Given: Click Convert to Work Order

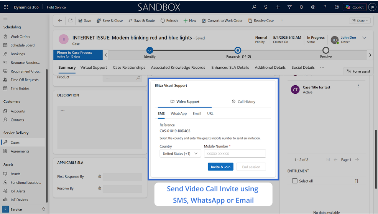Looking at the screenshot, I should [222, 20].
